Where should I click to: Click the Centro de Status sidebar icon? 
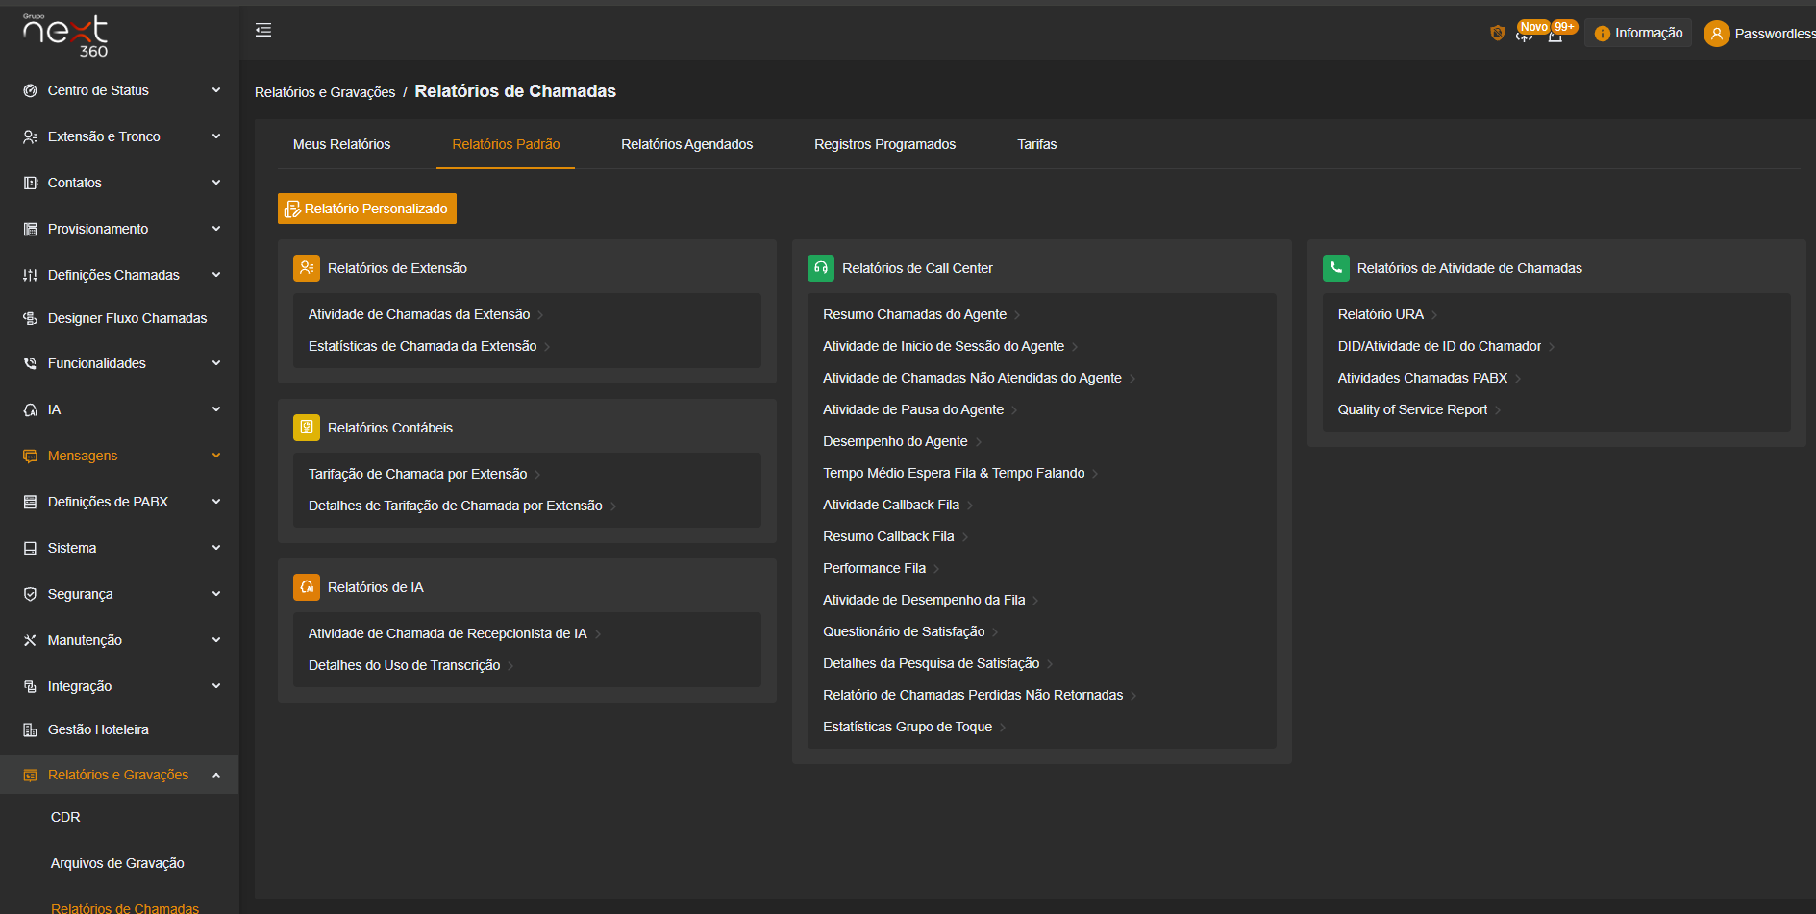[x=30, y=90]
